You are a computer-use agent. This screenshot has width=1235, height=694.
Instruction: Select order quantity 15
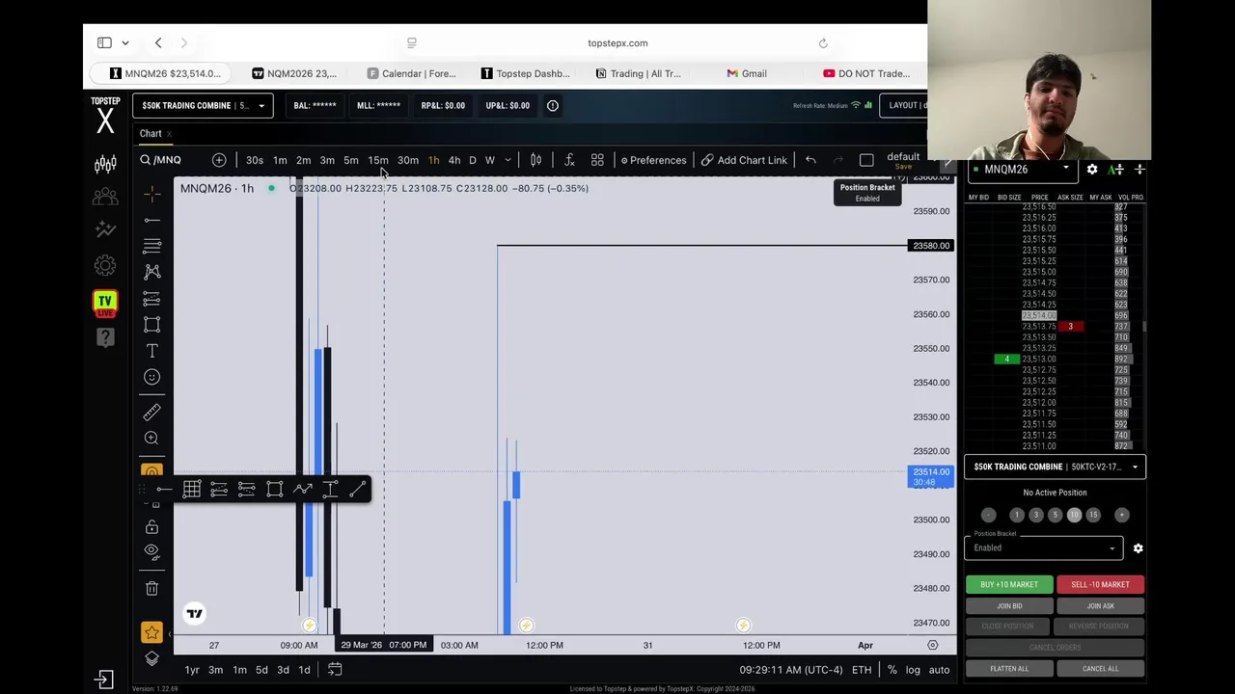(x=1093, y=515)
